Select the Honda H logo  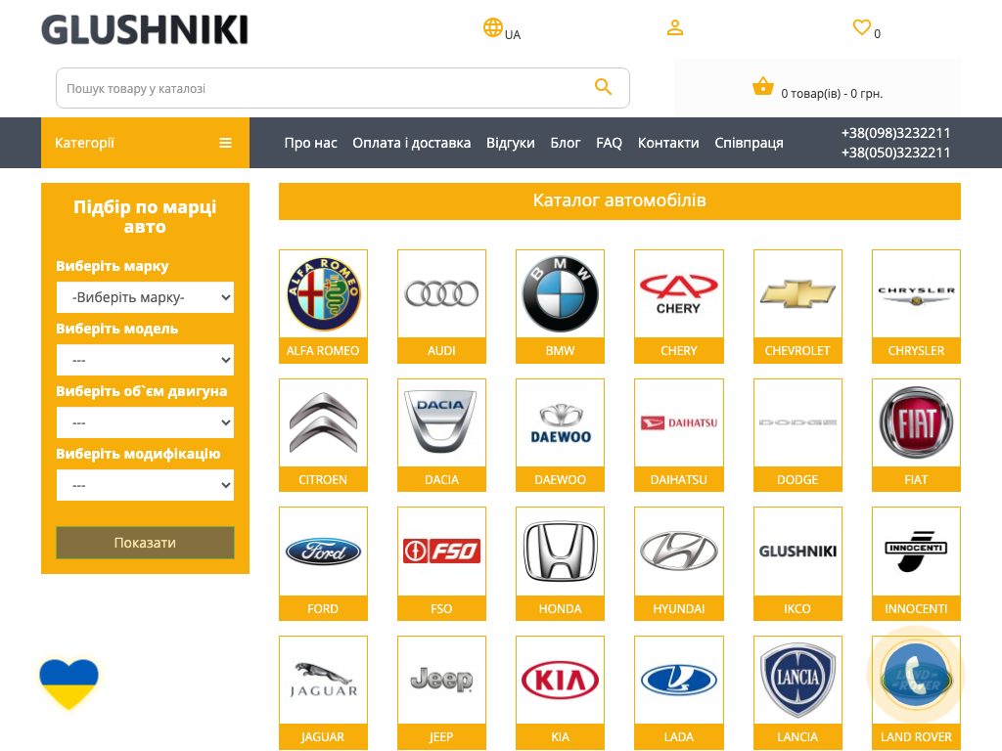[561, 552]
